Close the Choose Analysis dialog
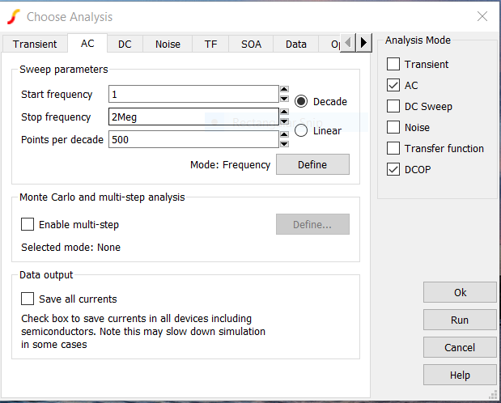This screenshot has height=403, width=501. tap(482, 16)
